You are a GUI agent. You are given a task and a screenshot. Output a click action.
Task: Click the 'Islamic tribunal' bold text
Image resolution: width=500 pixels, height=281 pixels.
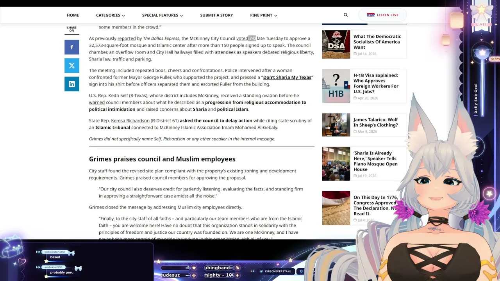point(112,128)
